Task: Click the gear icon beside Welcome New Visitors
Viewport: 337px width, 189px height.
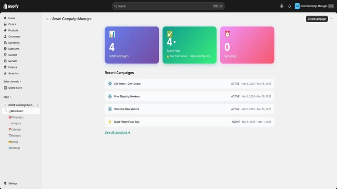Action: 110,109
